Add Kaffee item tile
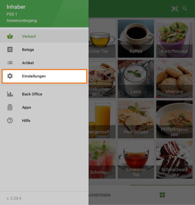Image resolution: width=195 pixels, height=205 pixels. click(x=136, y=38)
